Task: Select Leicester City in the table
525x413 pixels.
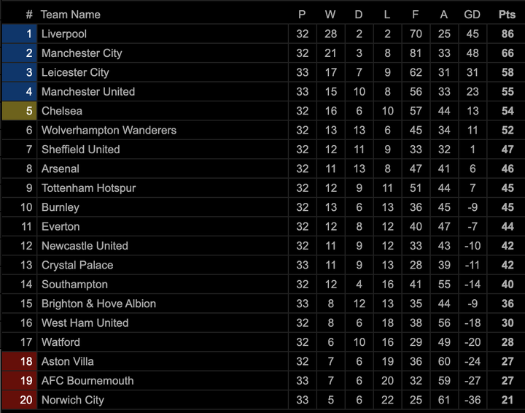Action: 75,72
